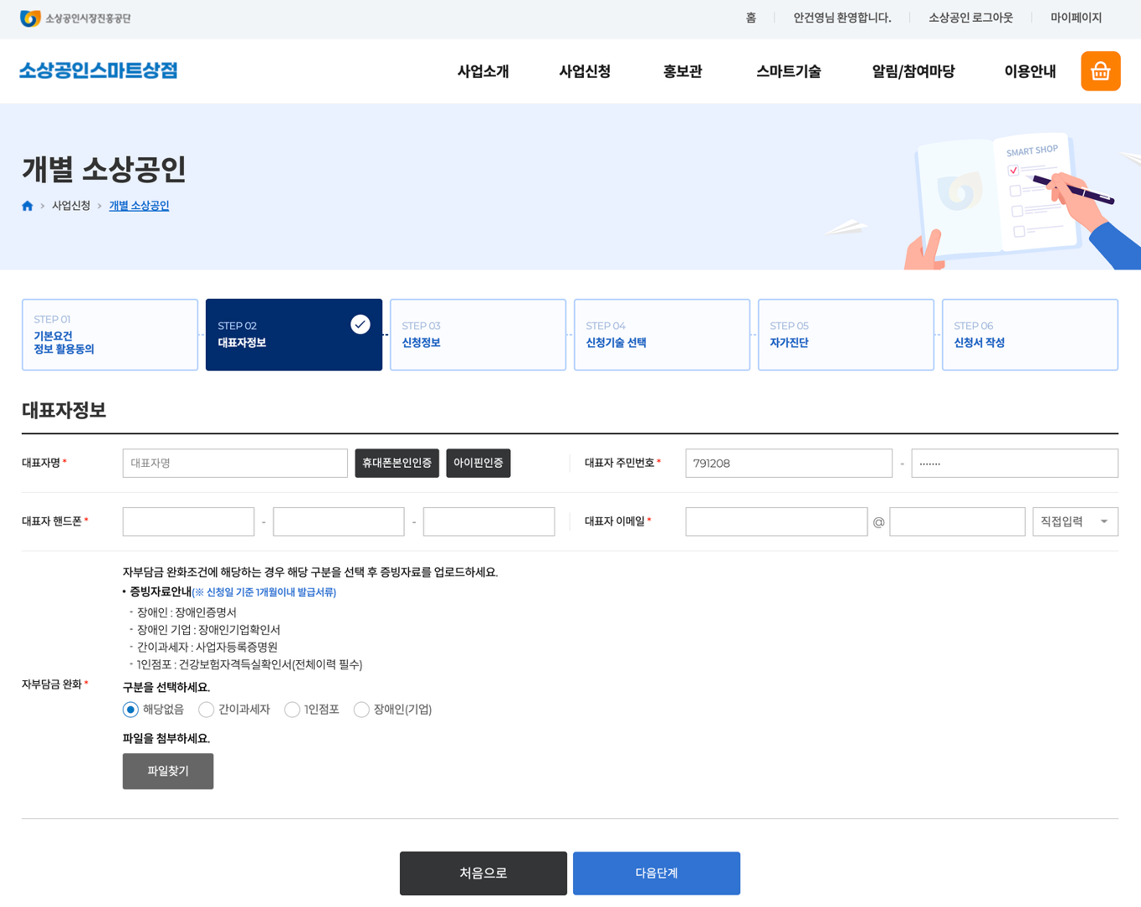Open the 직접입력 email domain dropdown

(x=1074, y=522)
